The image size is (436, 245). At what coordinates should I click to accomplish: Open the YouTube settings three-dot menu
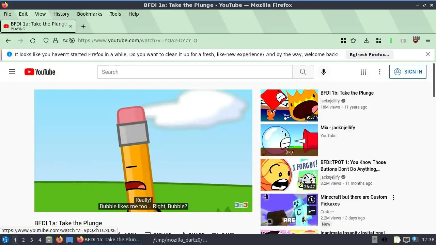coord(380,72)
